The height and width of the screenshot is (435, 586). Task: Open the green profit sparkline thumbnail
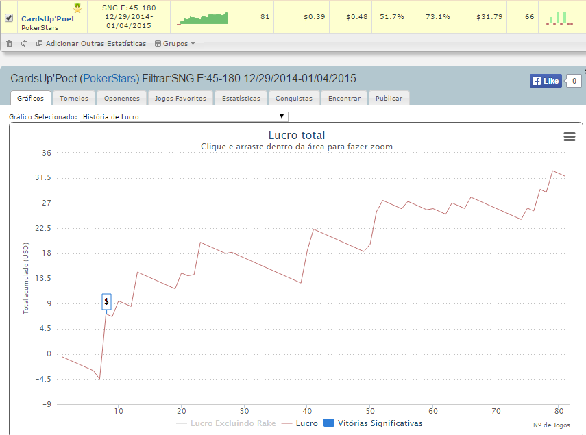pos(202,18)
